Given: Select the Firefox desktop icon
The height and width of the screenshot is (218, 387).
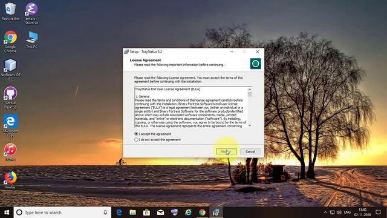Looking at the screenshot, I should [x=10, y=180].
